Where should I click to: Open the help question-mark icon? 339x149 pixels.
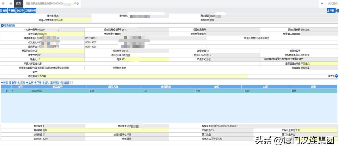click(337, 10)
